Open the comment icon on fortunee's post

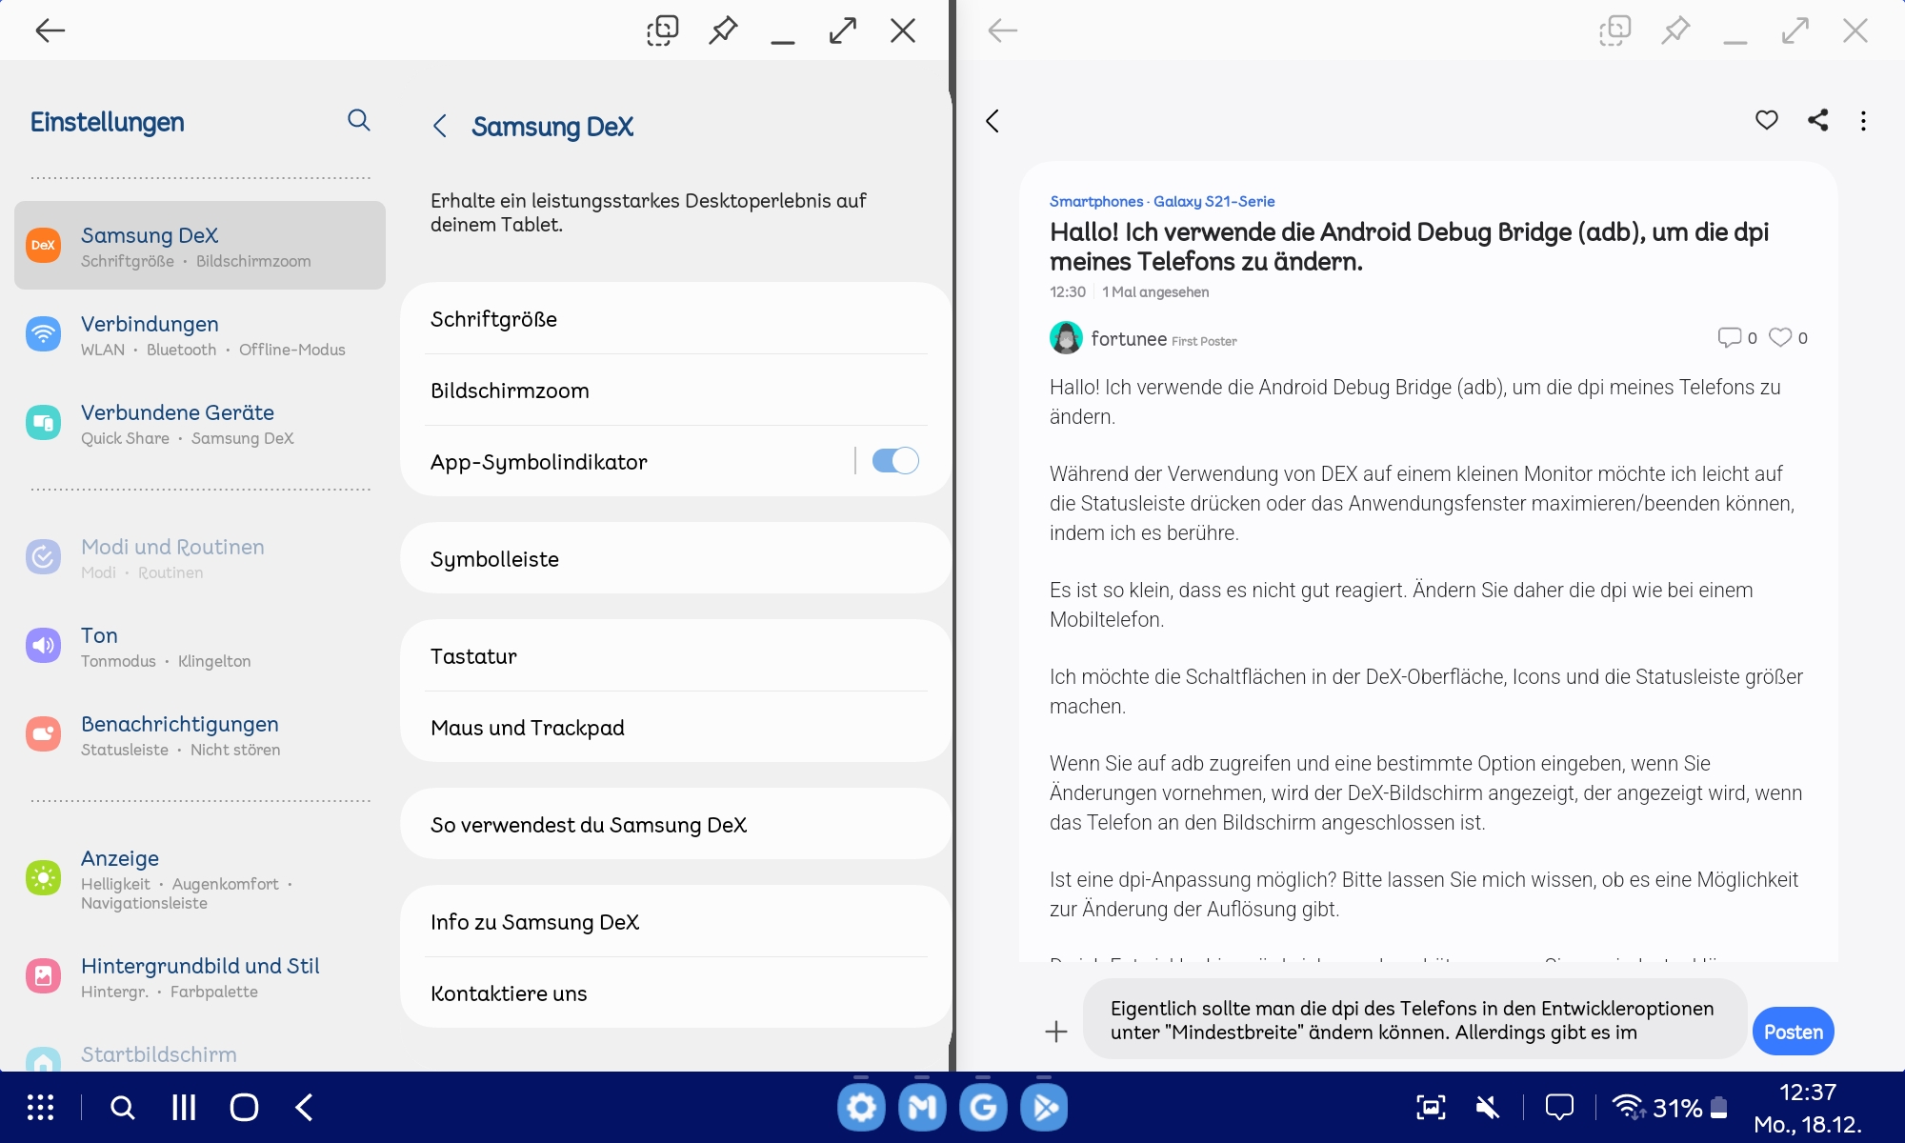point(1731,336)
